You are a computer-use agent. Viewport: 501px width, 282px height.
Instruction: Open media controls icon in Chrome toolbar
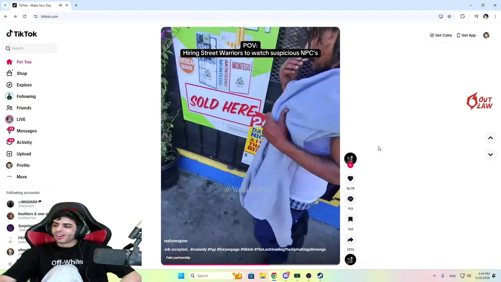[x=476, y=16]
